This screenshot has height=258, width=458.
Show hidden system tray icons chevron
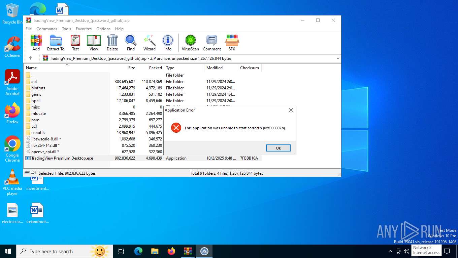pos(390,251)
